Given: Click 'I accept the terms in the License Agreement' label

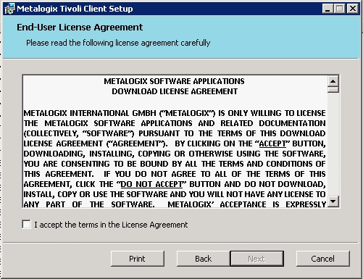Looking at the screenshot, I should [x=111, y=225].
